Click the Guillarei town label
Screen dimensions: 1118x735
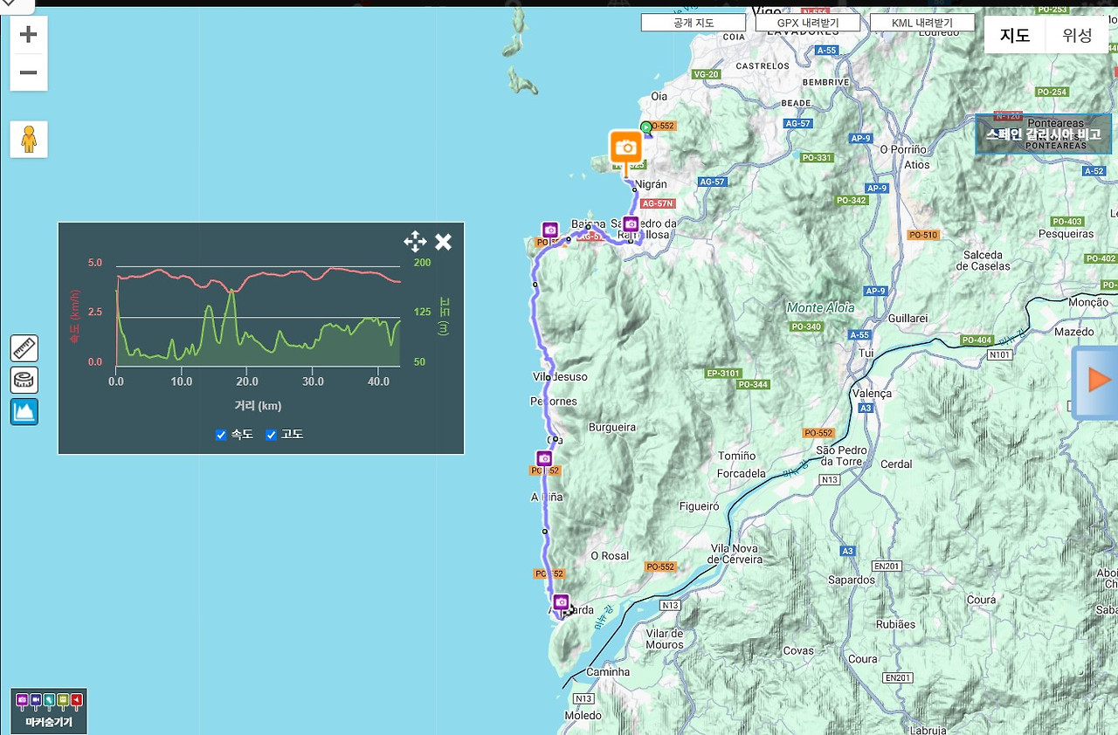[x=908, y=319]
